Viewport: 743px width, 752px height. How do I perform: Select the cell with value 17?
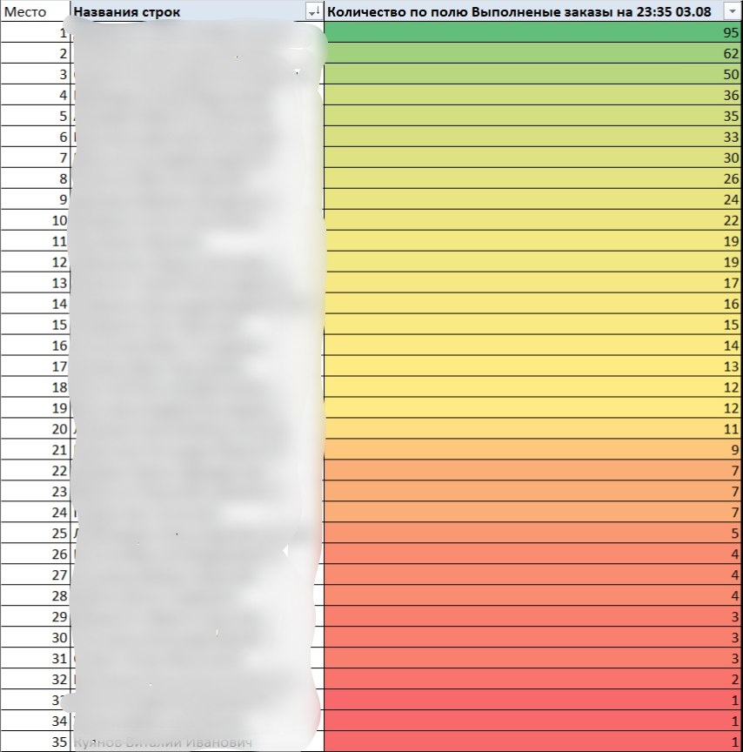(x=533, y=283)
